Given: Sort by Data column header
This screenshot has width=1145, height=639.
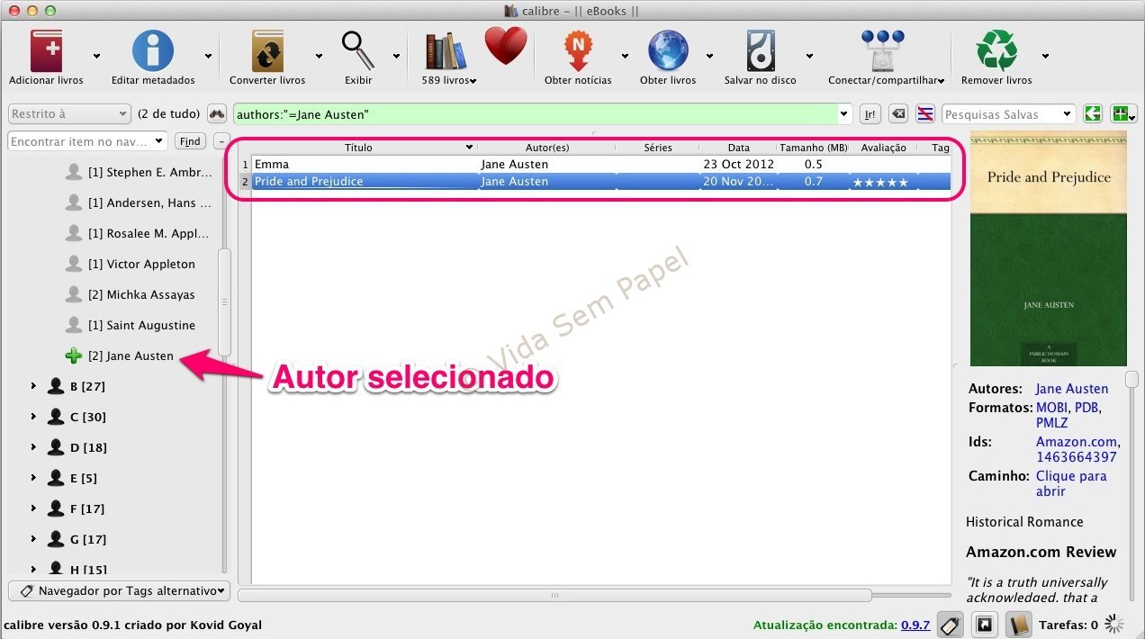Looking at the screenshot, I should point(738,148).
